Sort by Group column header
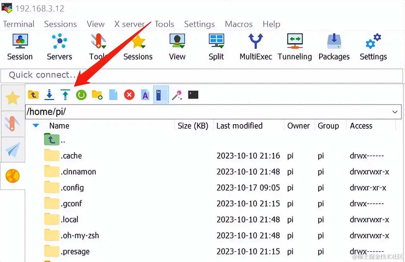 [x=328, y=126]
